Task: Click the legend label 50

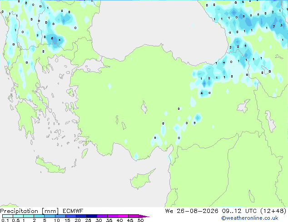Action: [x=140, y=220]
